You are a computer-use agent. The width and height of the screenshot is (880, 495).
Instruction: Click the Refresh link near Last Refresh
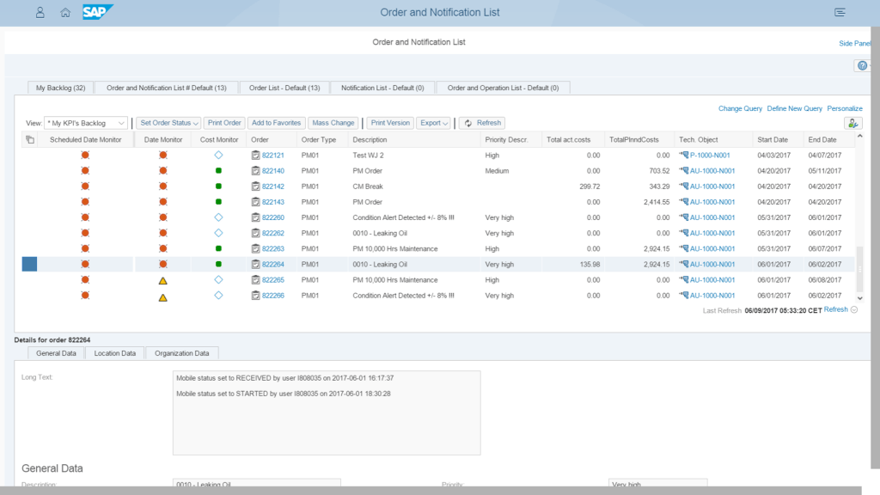coord(835,309)
